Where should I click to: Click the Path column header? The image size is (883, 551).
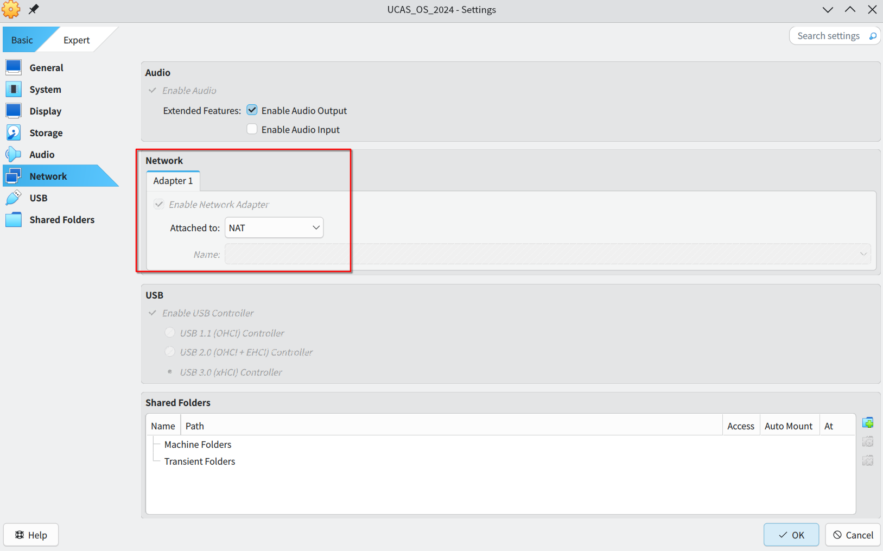452,426
